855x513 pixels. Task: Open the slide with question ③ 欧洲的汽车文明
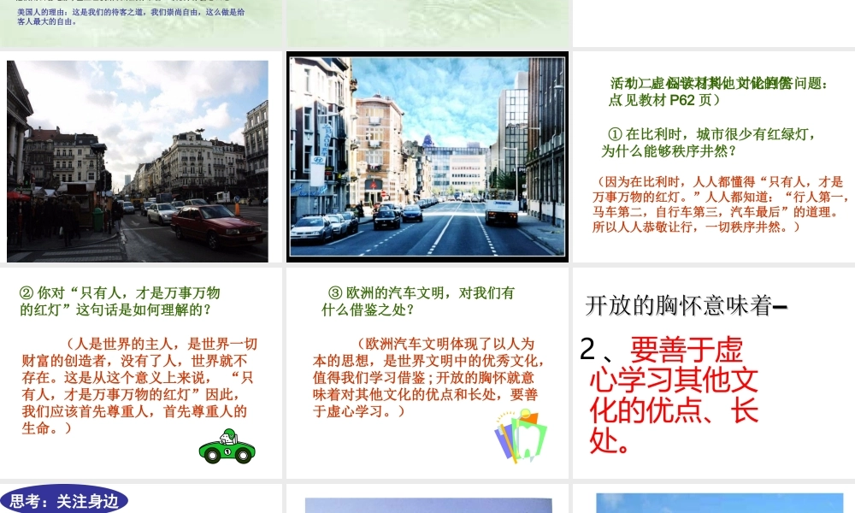coord(427,372)
